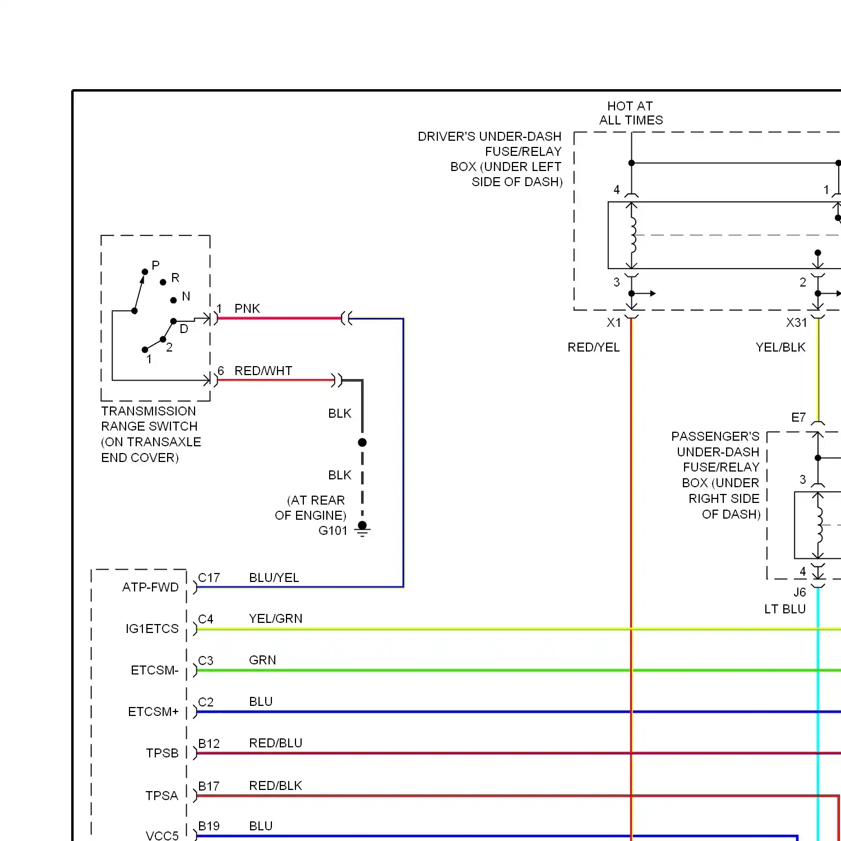
Task: Click the E7 connector label
Action: click(x=798, y=417)
